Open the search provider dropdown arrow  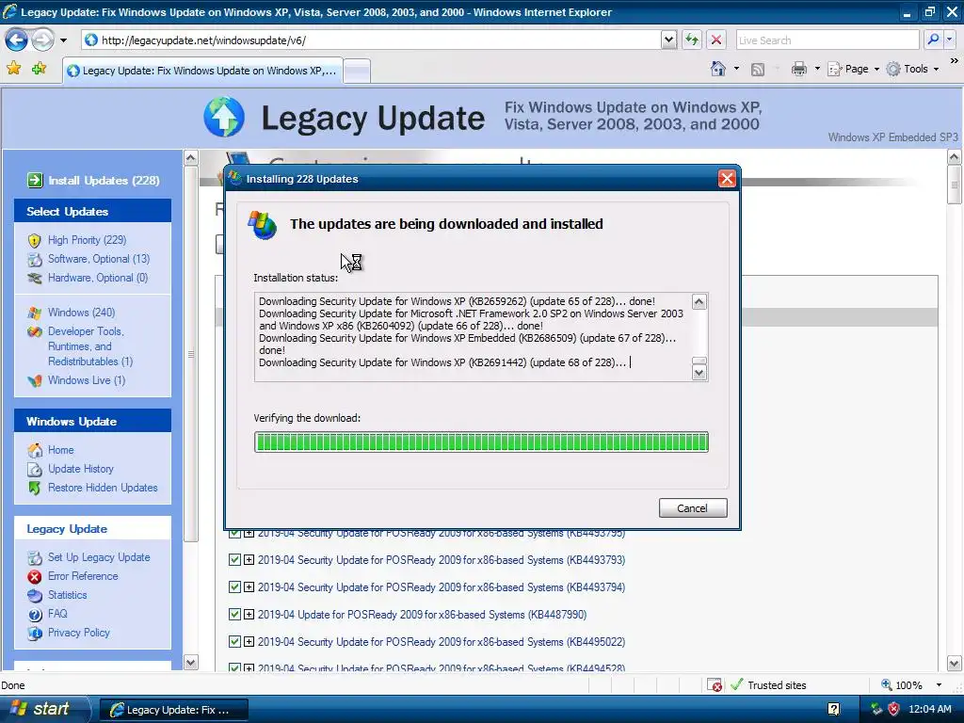tap(950, 40)
